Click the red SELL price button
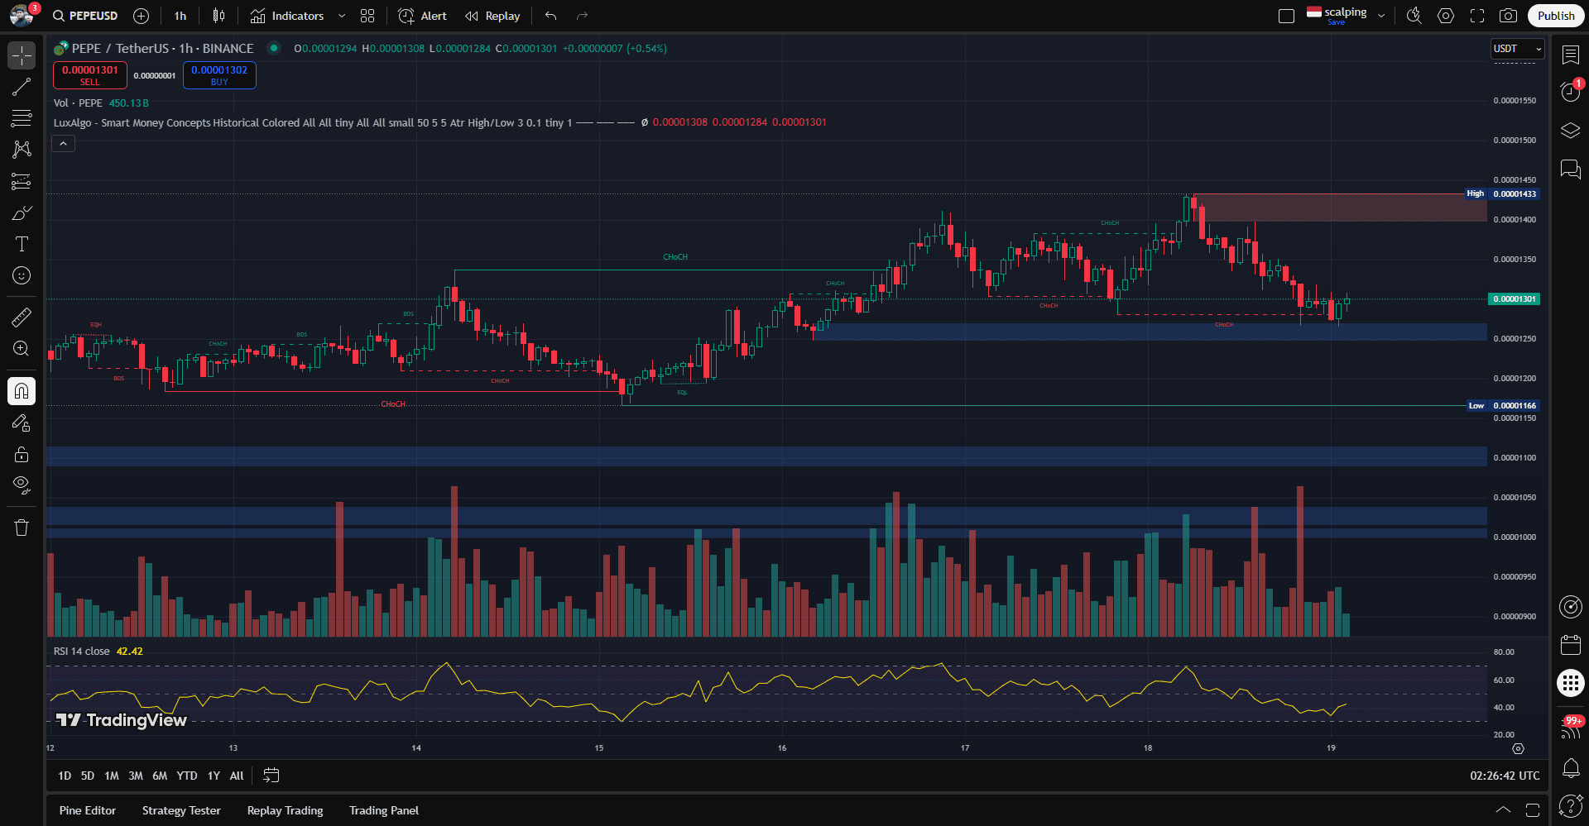The width and height of the screenshot is (1589, 826). click(x=90, y=75)
